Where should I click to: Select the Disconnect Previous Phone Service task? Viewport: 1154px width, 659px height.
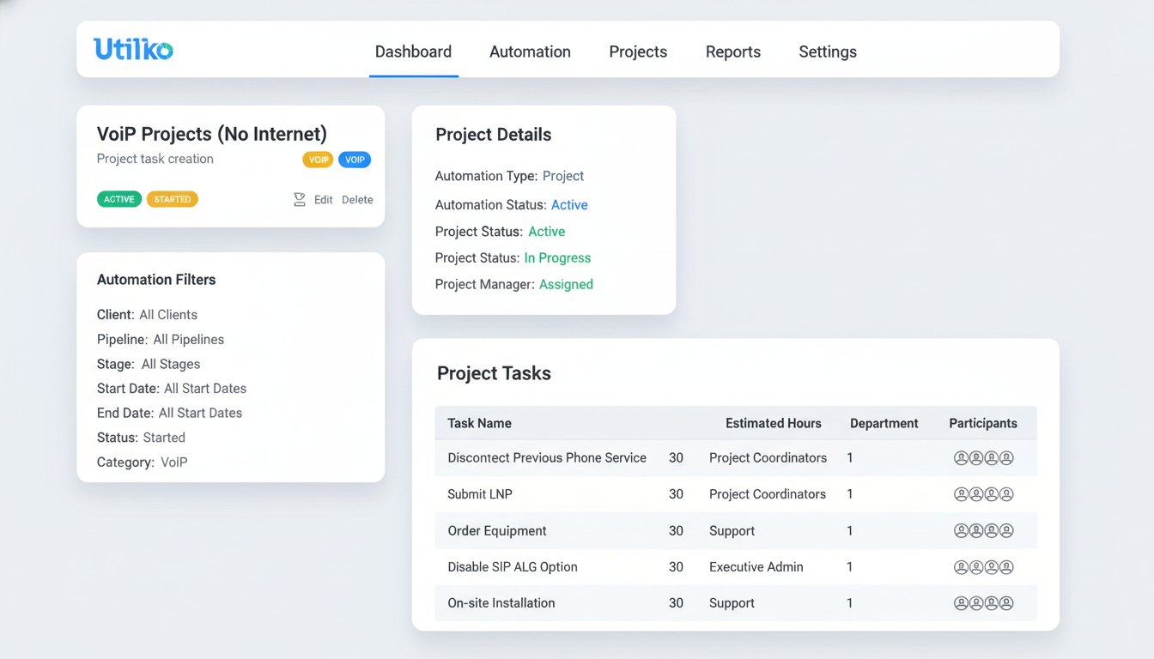coord(546,458)
